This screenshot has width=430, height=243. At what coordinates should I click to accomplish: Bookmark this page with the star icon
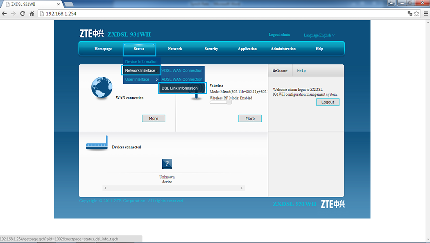416,13
